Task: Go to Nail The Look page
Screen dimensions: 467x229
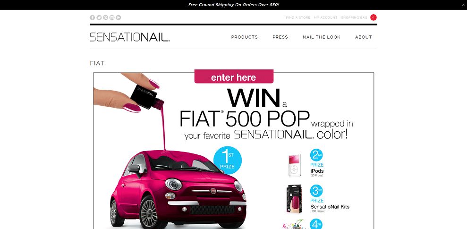Action: tap(322, 37)
